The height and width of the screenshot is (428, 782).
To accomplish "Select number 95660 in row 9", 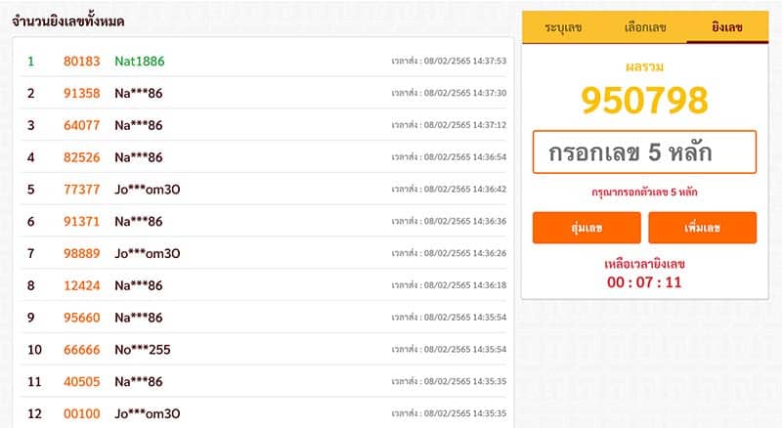I will click(x=82, y=318).
